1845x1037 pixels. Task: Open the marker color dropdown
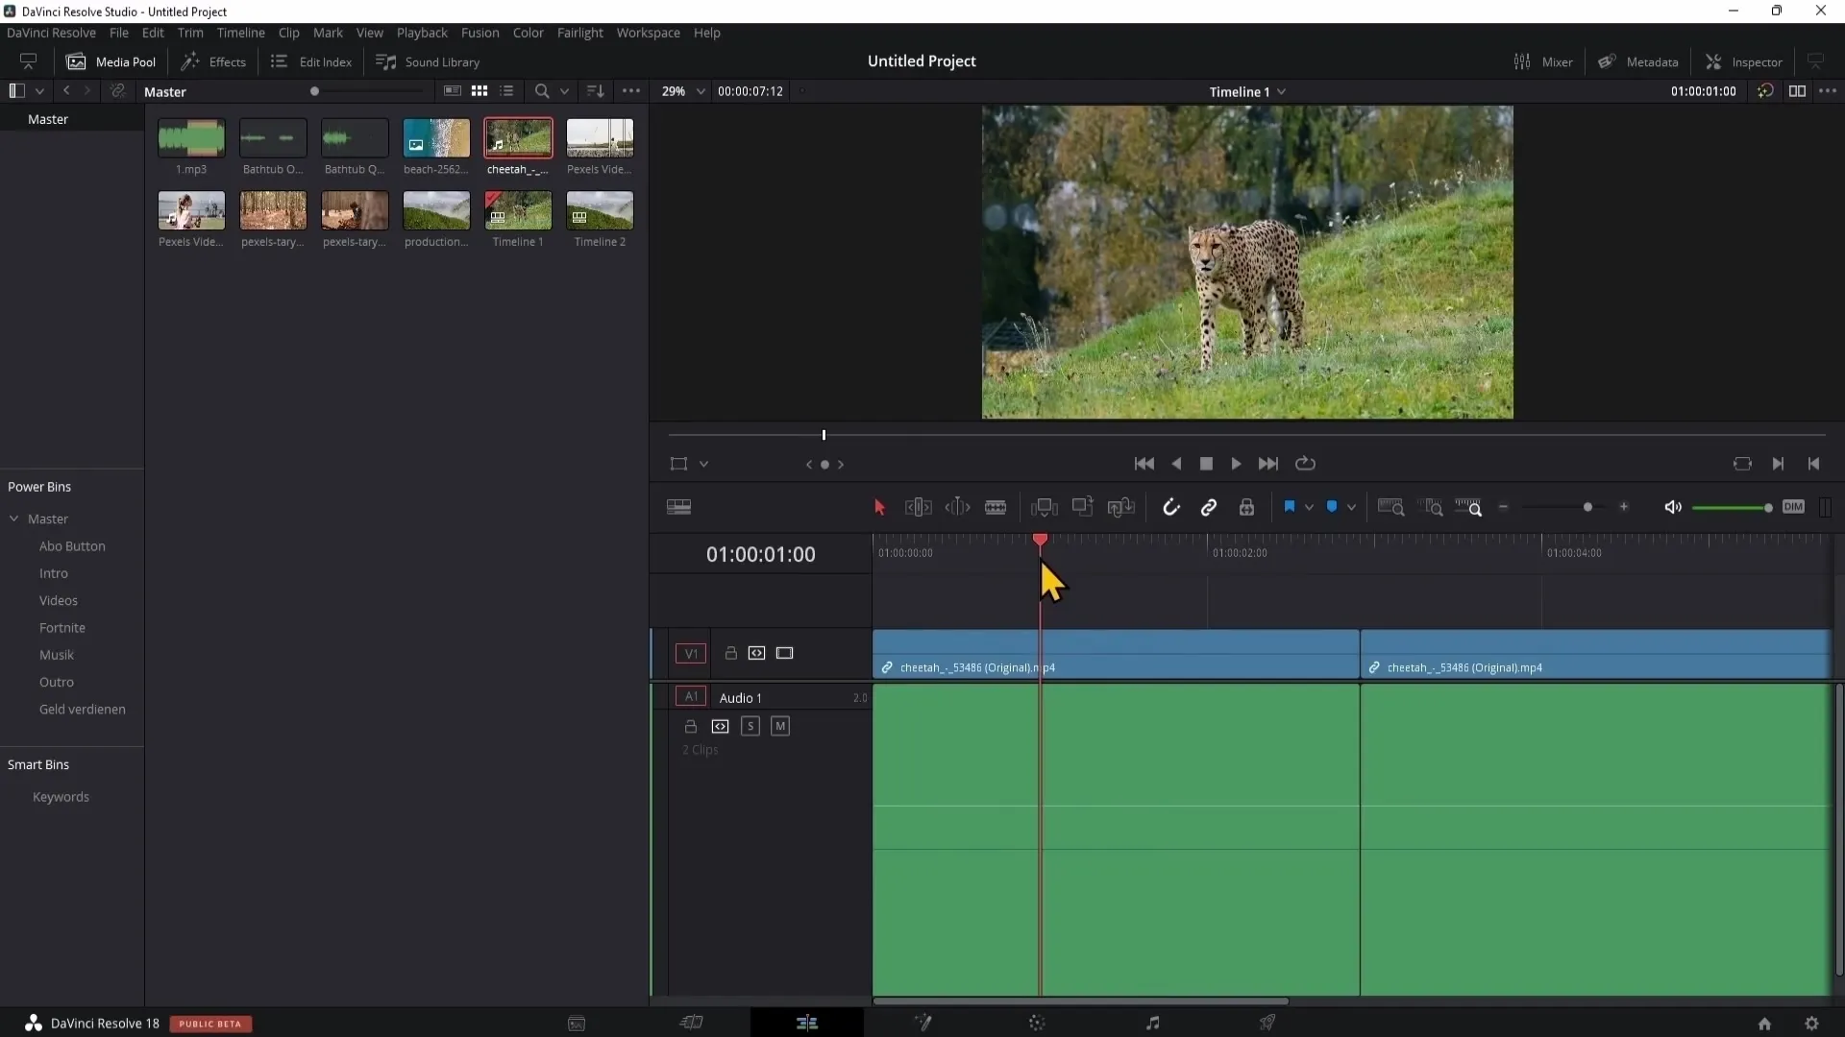pos(1351,507)
